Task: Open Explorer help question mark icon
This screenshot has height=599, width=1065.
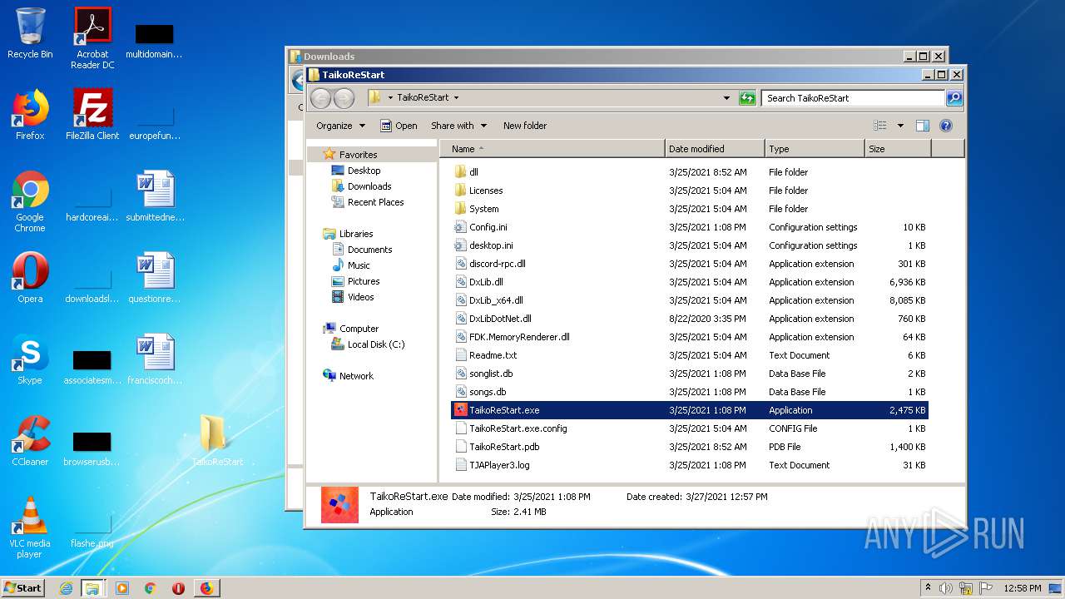Action: pos(945,126)
